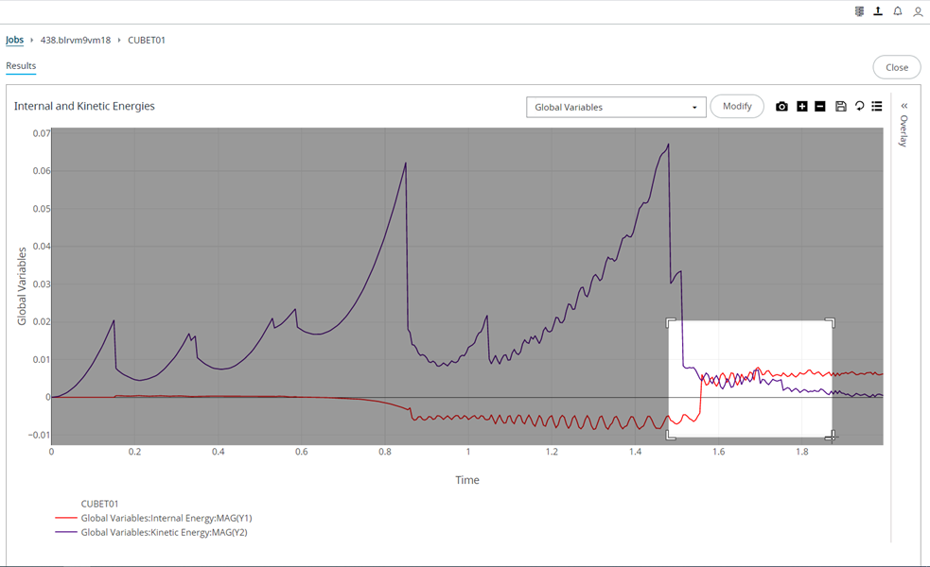Click the kinetic energy peak near 1.48

[669, 144]
